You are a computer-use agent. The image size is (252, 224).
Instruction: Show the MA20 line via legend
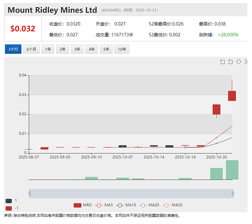click(149, 205)
